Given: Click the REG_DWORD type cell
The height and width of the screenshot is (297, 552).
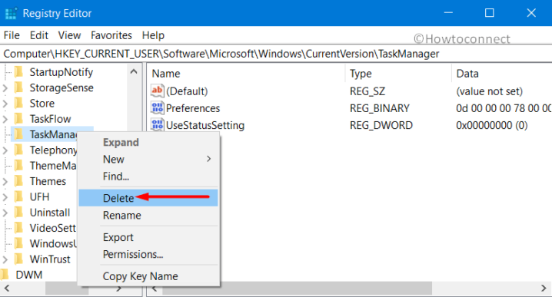Looking at the screenshot, I should (x=381, y=125).
